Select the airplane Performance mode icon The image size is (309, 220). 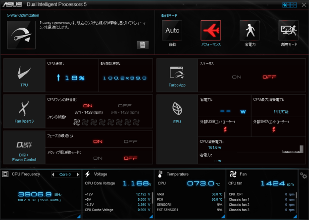tap(211, 31)
